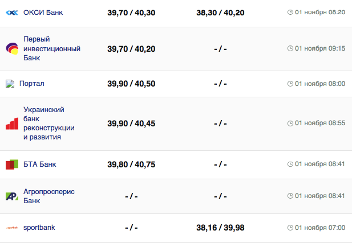This screenshot has height=243, width=352.
Task: Open Украинский банк реконструкции и развития link
Action: (x=48, y=123)
